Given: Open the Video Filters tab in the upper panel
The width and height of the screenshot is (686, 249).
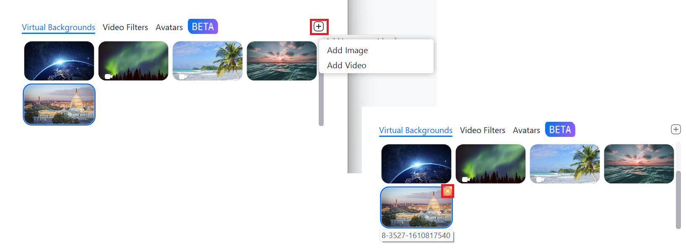Looking at the screenshot, I should tap(125, 27).
